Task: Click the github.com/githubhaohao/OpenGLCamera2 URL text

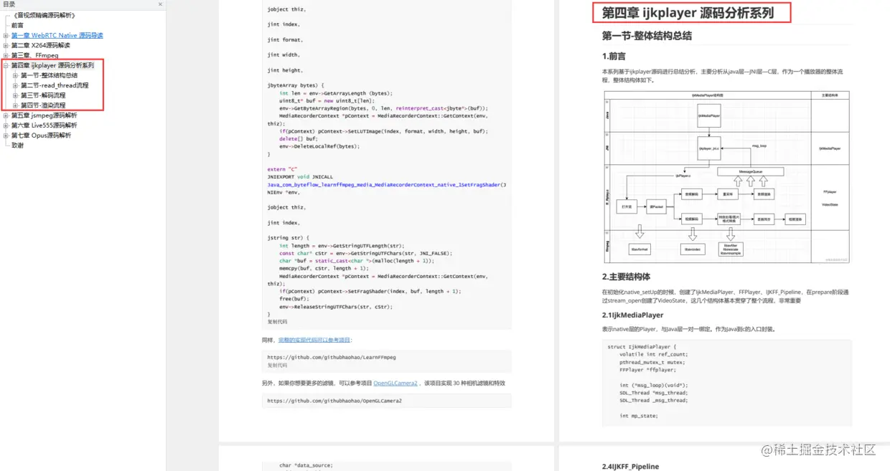Action: tap(334, 401)
